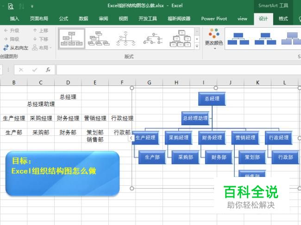
Task: Open the quick access toolbar customize dropdown
Action: [32, 6]
